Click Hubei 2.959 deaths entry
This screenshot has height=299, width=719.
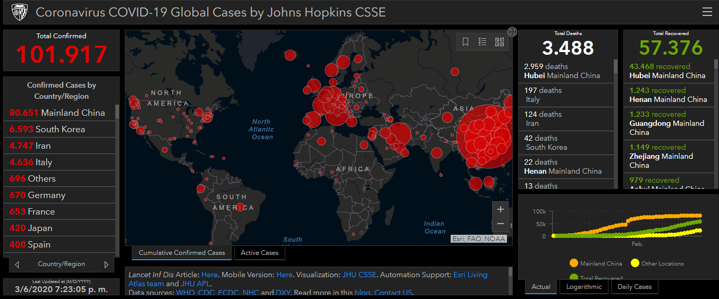pos(566,71)
